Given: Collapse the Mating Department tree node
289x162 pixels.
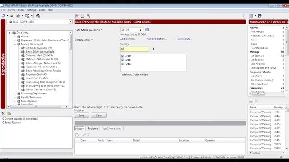Looking at the screenshot, I should [x=14, y=44].
